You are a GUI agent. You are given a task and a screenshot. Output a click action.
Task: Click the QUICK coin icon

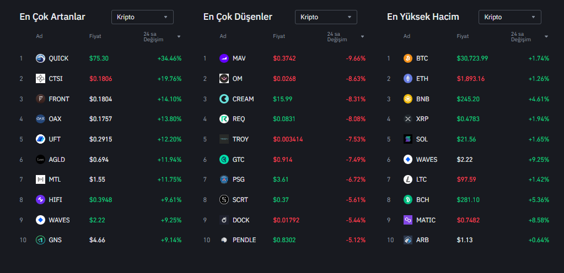point(40,58)
